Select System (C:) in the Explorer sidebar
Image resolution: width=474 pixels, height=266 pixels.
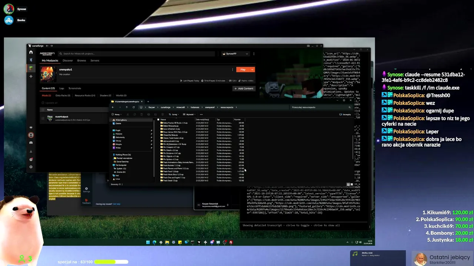point(121,168)
